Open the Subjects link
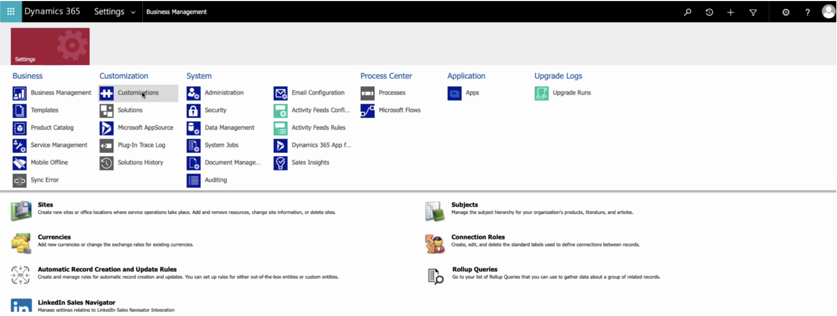This screenshot has height=316, width=837. pos(465,205)
